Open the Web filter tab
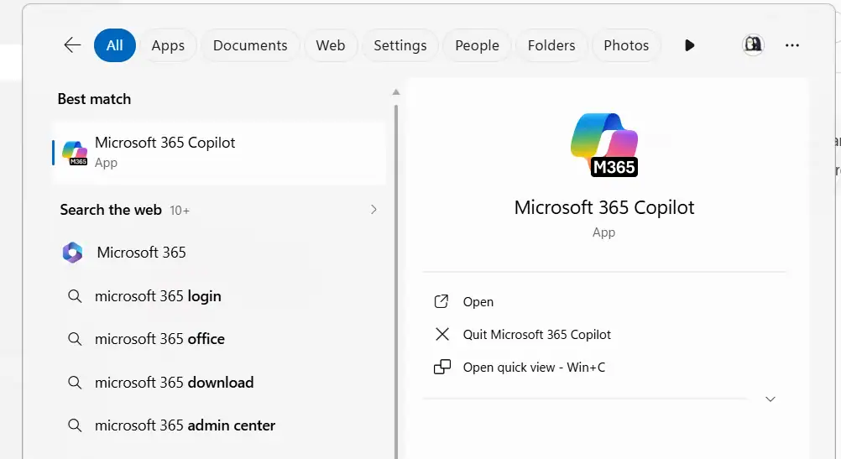This screenshot has width=841, height=459. tap(331, 45)
